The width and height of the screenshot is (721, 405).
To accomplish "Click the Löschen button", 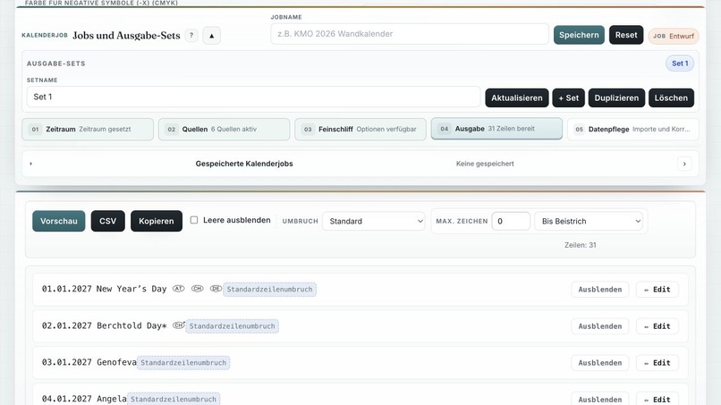I will 671,98.
